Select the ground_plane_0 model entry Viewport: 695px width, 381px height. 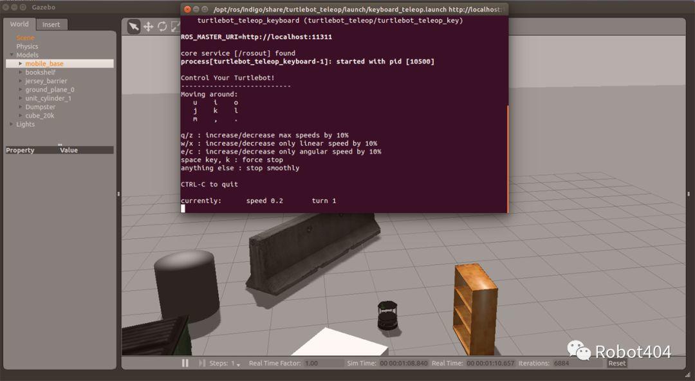pyautogui.click(x=50, y=89)
